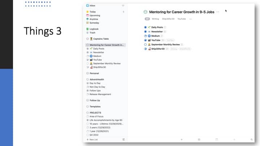Toggle Ship30for30 progress circle in main list
260x146 pixels.
(146, 49)
